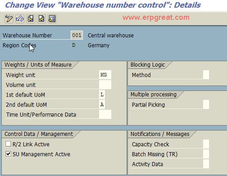The image size is (227, 176).
Task: Click the Germany region description text
Action: (x=99, y=45)
